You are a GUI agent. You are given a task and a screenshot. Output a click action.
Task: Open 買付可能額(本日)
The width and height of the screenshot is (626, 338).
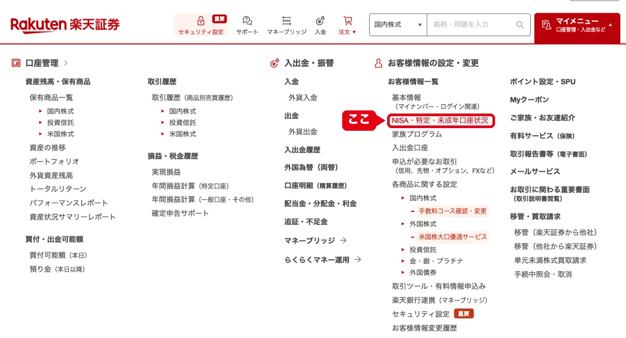tap(58, 255)
